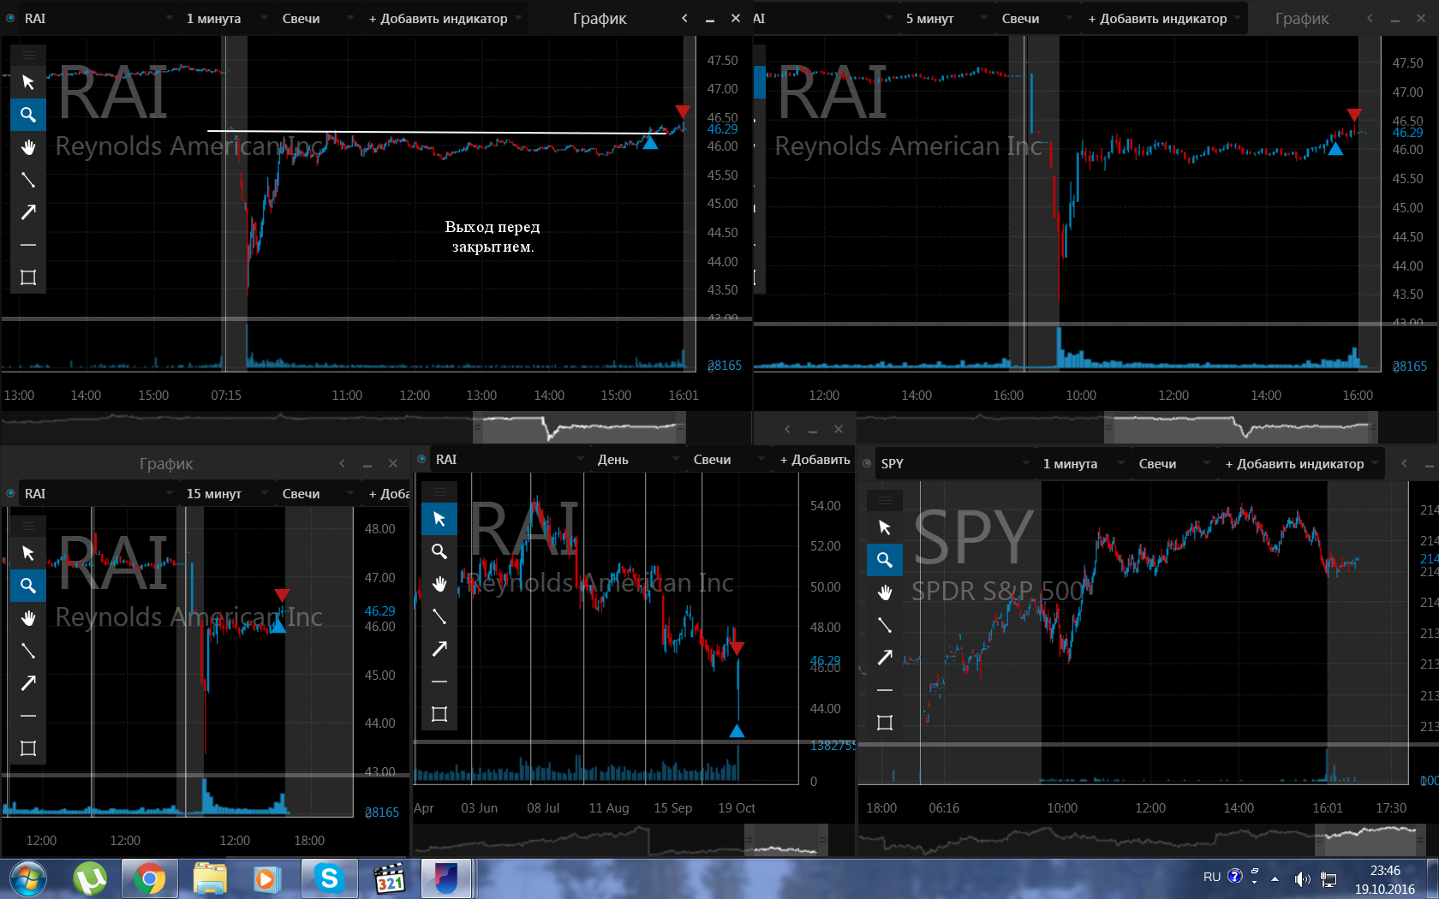Click the range navigator slider below top-left chart
The width and height of the screenshot is (1439, 899).
coord(580,426)
